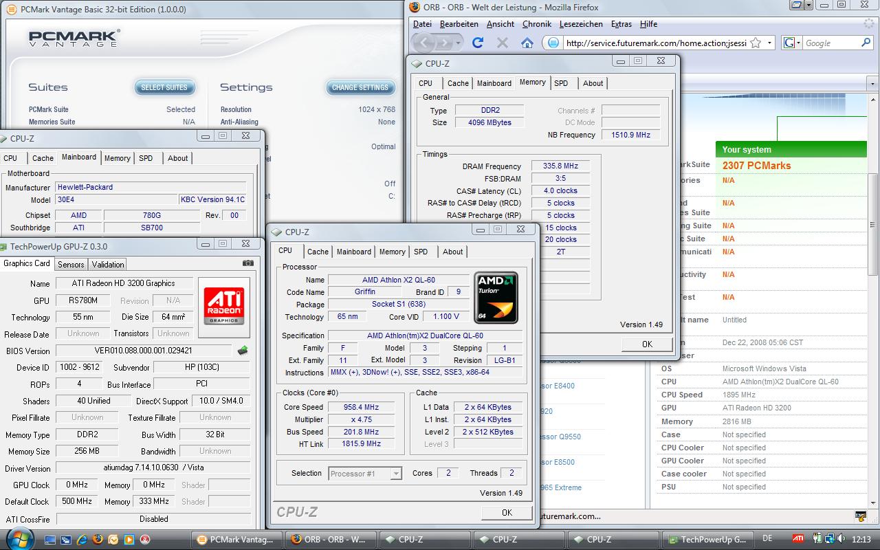Click the '2307 PCMarks' score text
880x550 pixels.
tap(756, 166)
